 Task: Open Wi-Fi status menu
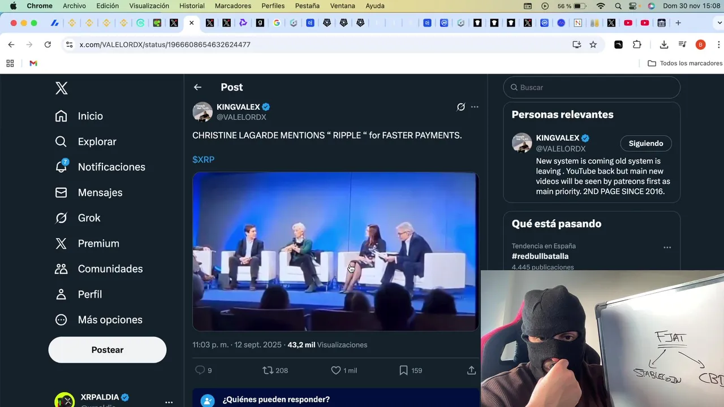tap(601, 6)
